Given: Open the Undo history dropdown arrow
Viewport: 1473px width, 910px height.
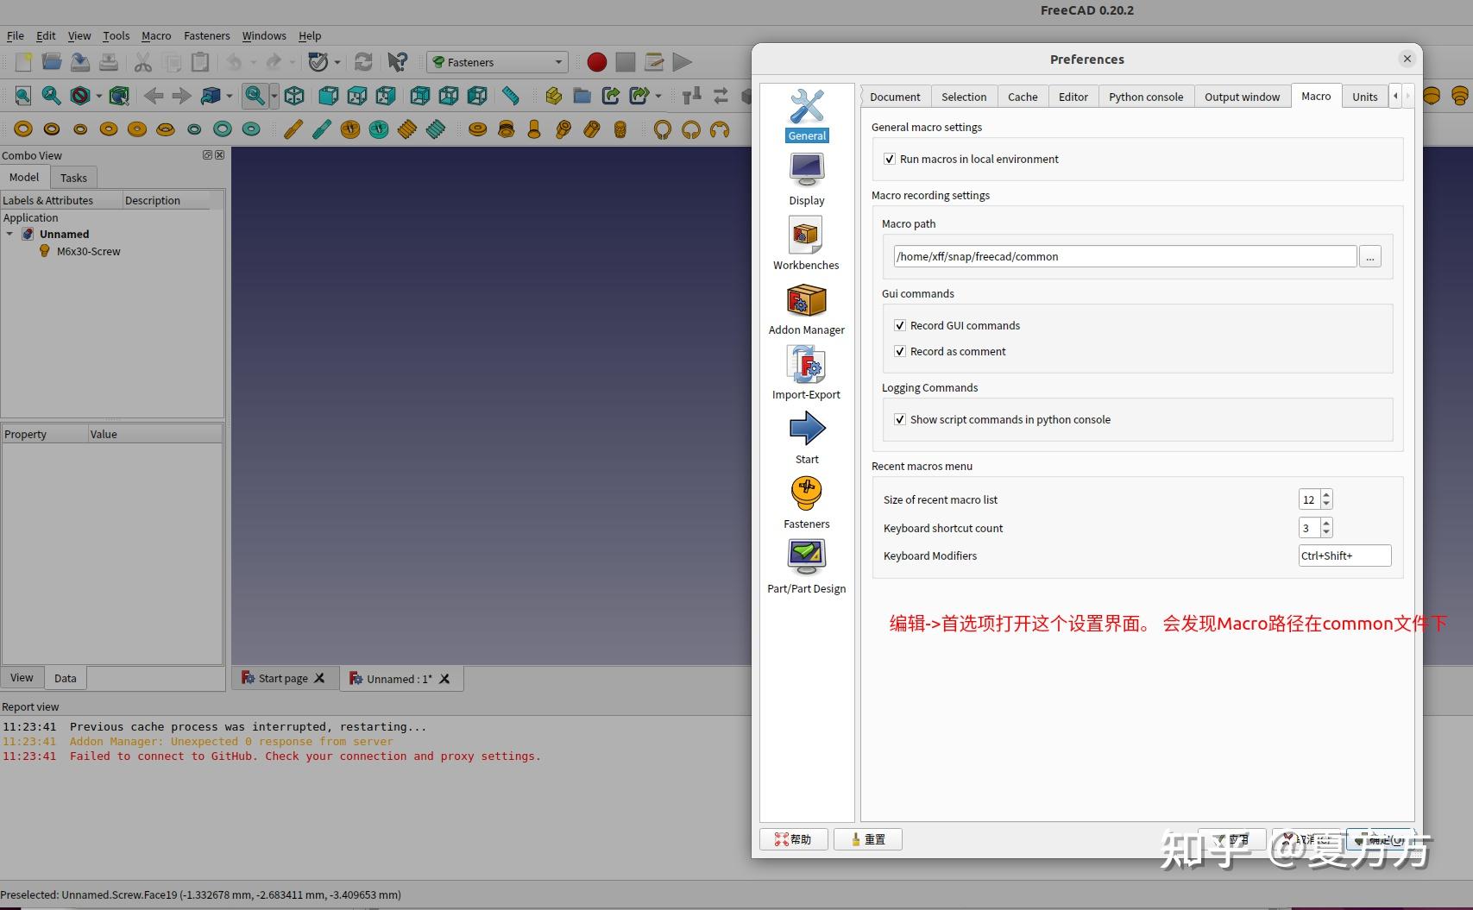Looking at the screenshot, I should [x=253, y=62].
